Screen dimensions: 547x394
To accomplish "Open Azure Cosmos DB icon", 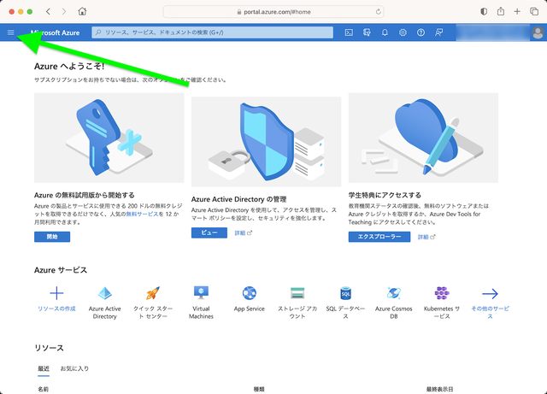I will (x=394, y=293).
